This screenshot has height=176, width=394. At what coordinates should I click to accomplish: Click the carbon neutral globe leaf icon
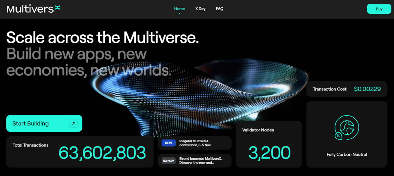[347, 127]
